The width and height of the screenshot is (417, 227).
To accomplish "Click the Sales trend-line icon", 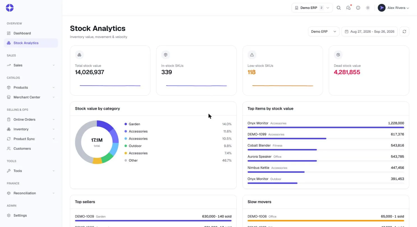I will coord(9,65).
